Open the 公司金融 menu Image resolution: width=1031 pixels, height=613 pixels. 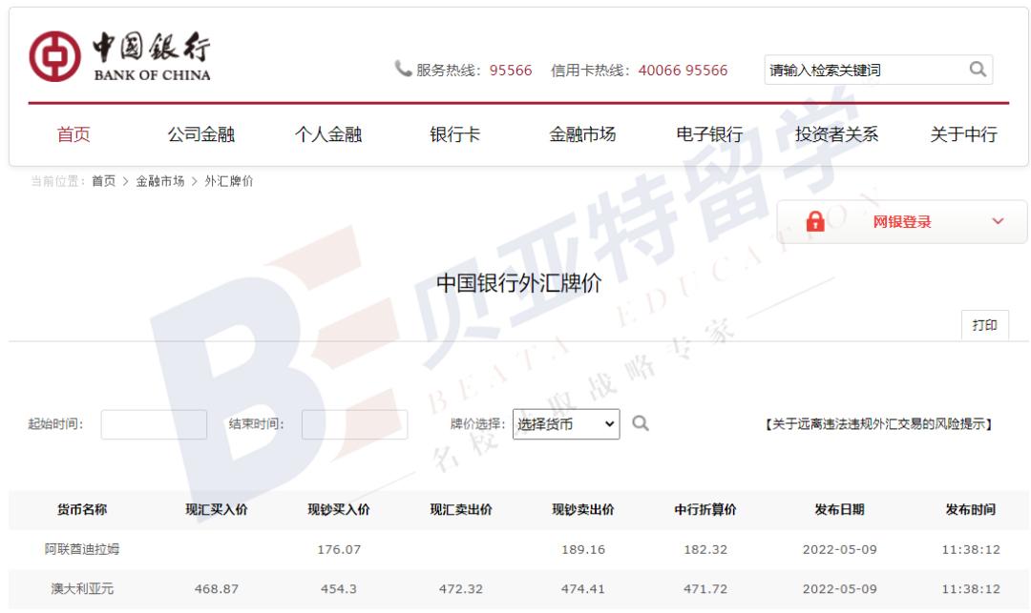[x=200, y=134]
